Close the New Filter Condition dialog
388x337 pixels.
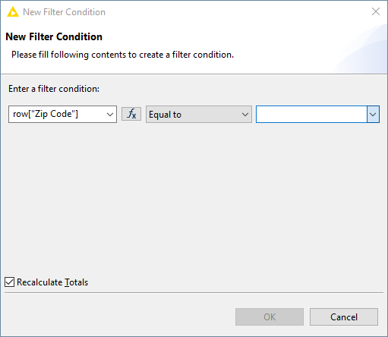click(376, 11)
